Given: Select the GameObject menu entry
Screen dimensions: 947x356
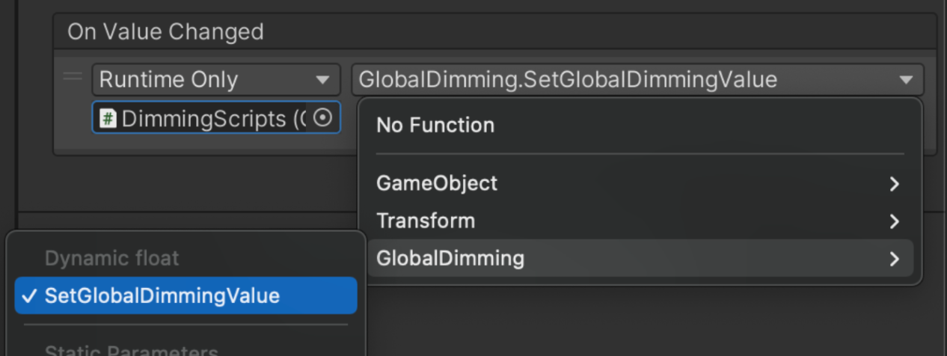Looking at the screenshot, I should (437, 183).
